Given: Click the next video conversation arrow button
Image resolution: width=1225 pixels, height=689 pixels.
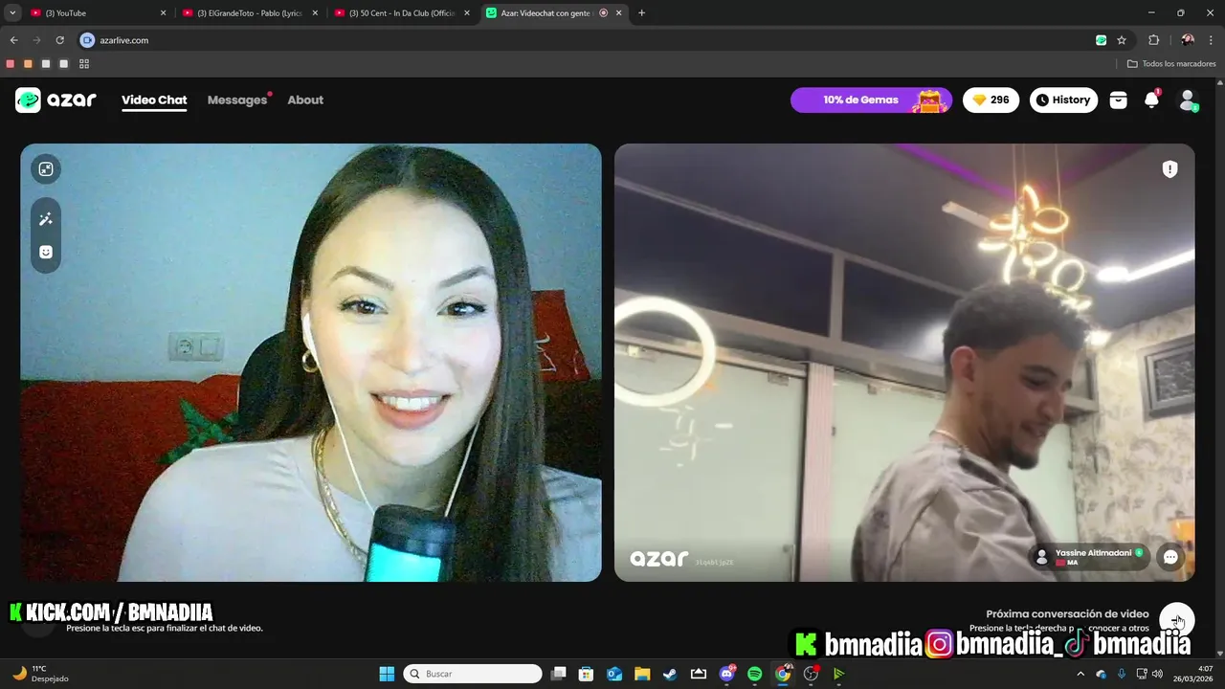Looking at the screenshot, I should [1176, 620].
